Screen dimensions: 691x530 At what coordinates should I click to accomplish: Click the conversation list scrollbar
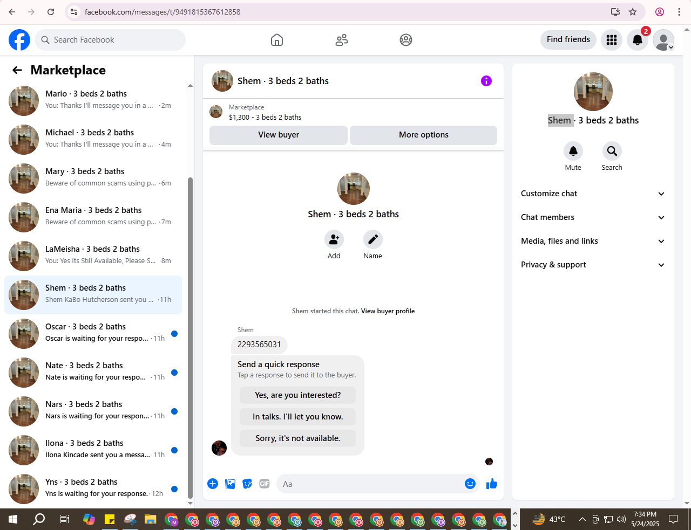pos(190,338)
